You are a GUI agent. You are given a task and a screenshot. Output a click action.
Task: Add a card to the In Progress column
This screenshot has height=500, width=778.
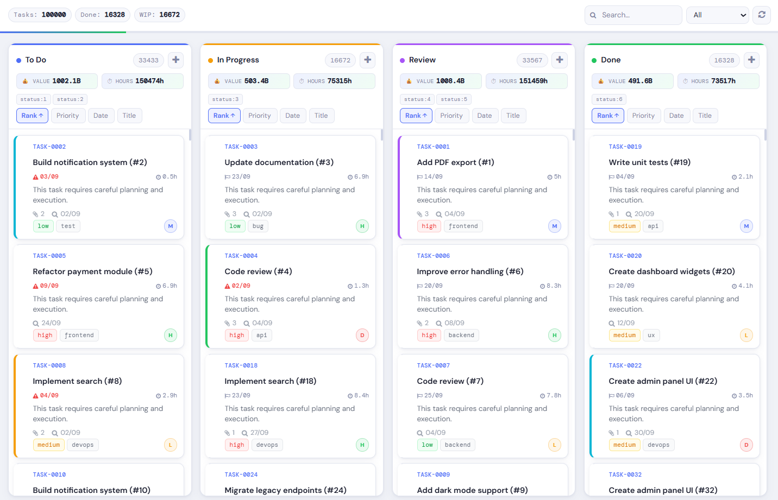point(368,60)
